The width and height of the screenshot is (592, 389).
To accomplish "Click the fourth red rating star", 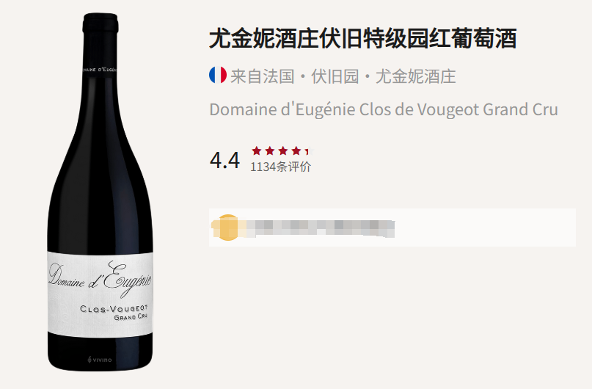I will click(296, 151).
